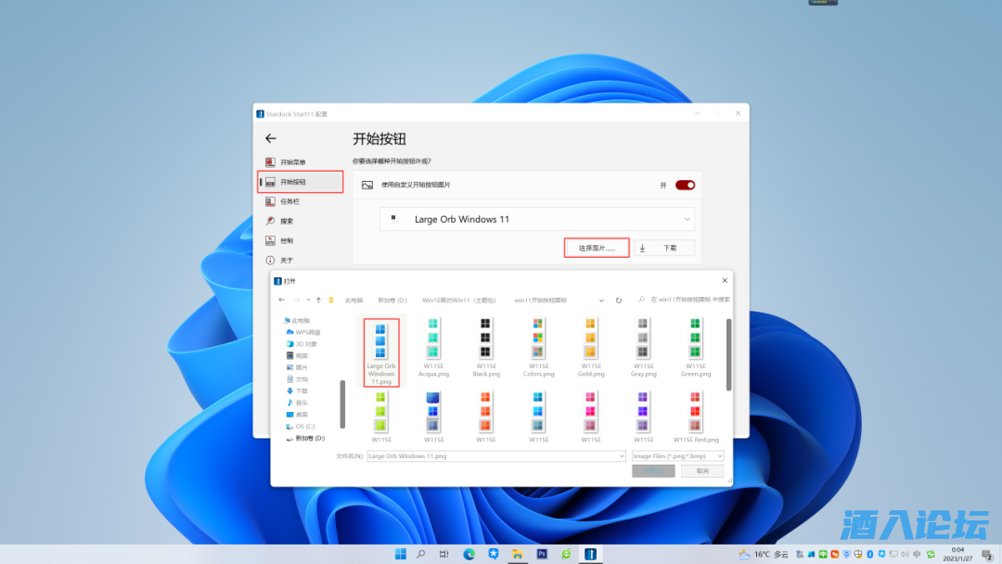Click the 下载 button
Viewport: 1002px width, 564px height.
664,248
